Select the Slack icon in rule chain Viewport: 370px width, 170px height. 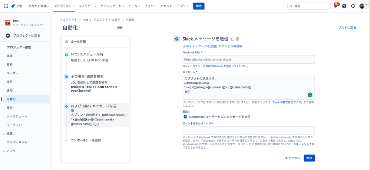66,106
